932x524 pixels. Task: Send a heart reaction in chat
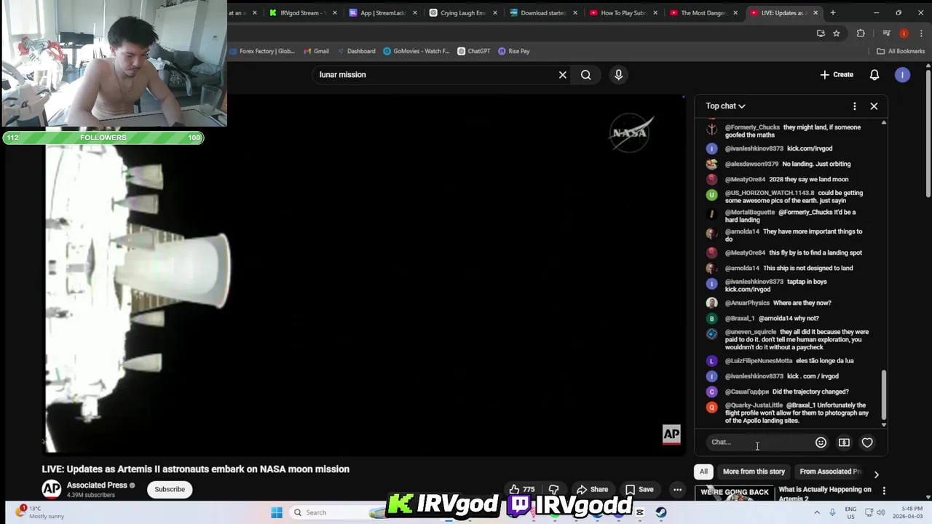[867, 442]
